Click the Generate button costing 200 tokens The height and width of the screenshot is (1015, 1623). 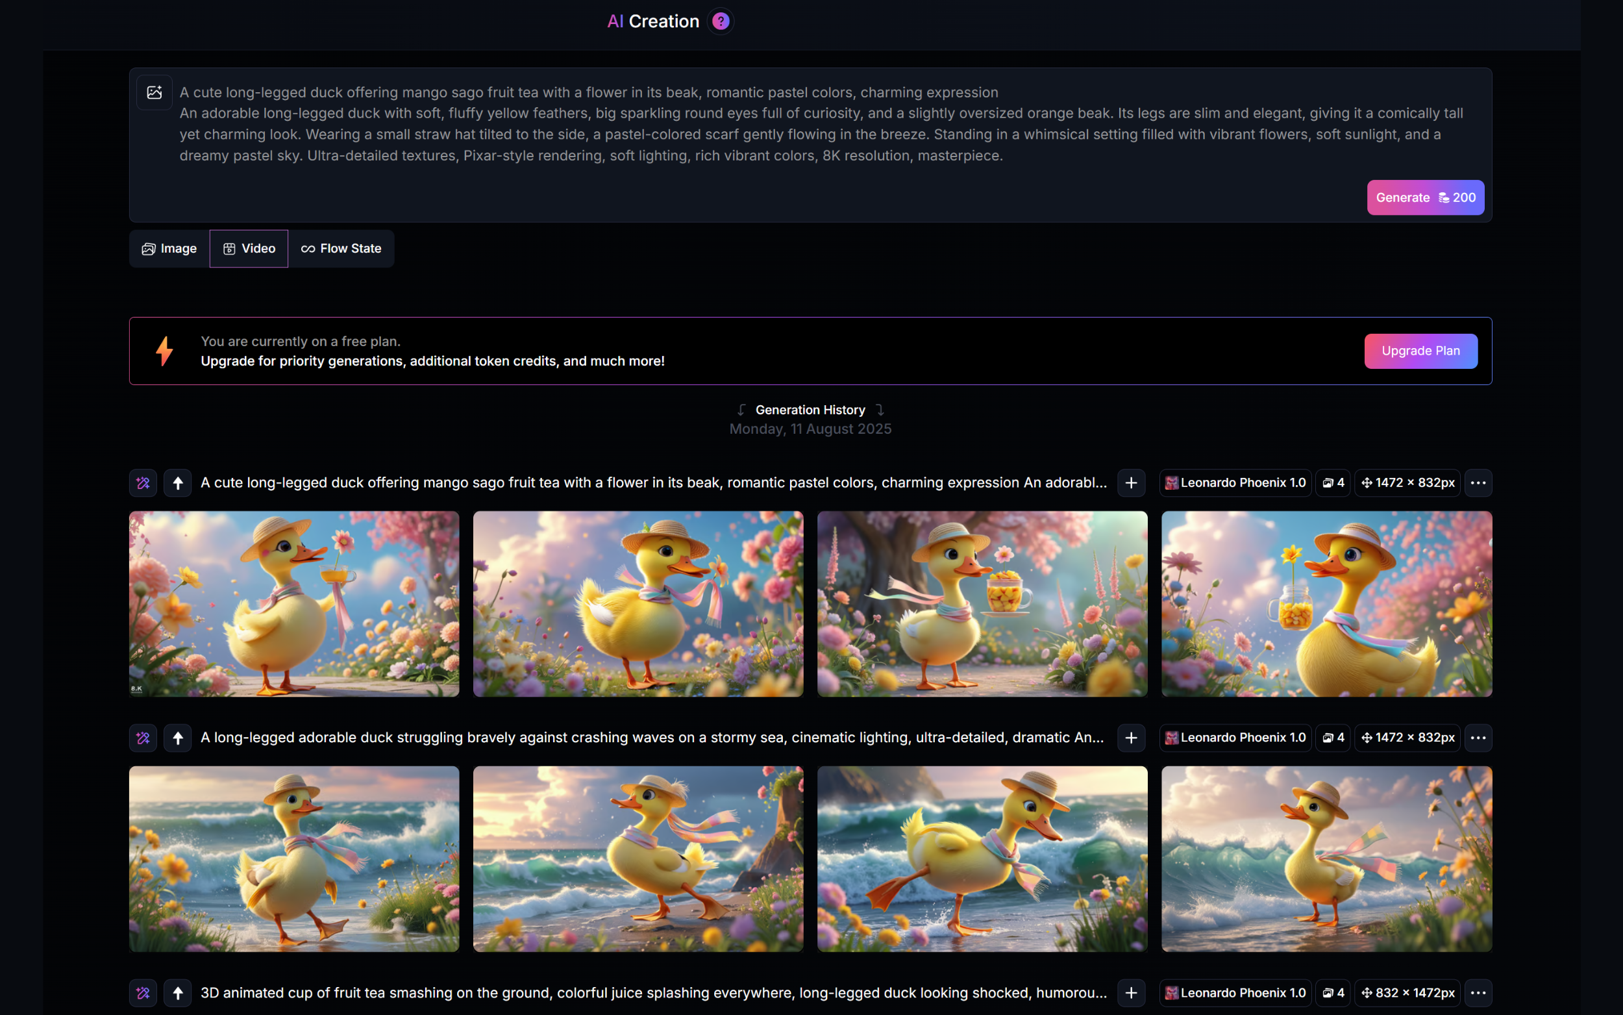pos(1426,197)
